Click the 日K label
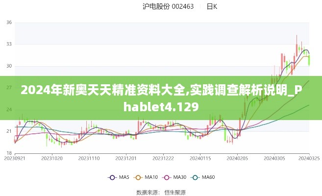322x196 pixels. (212, 6)
